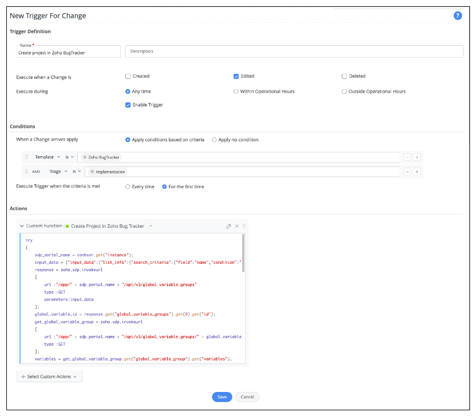Click the Save button
Image resolution: width=474 pixels, height=416 pixels.
(x=222, y=397)
